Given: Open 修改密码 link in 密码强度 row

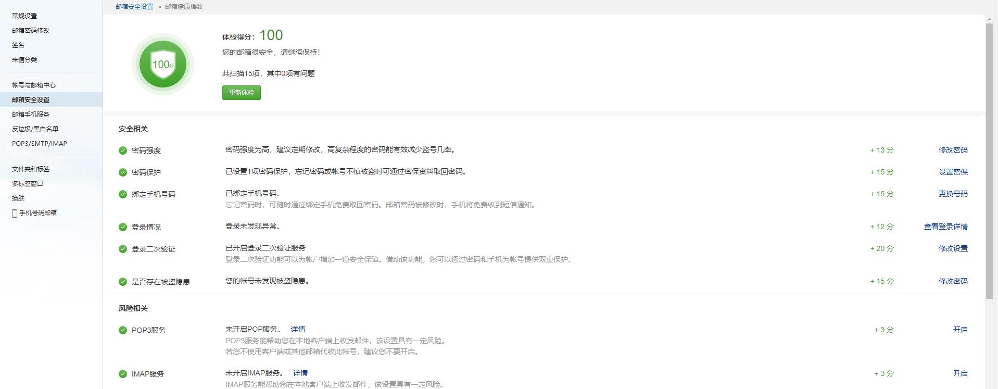Looking at the screenshot, I should tap(953, 150).
